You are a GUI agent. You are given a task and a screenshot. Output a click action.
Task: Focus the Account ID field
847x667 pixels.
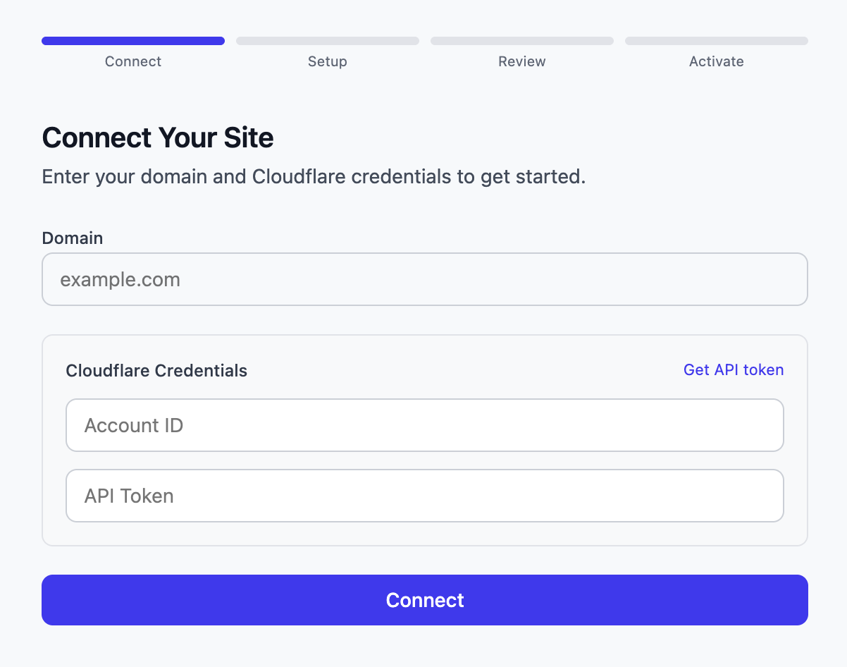424,425
